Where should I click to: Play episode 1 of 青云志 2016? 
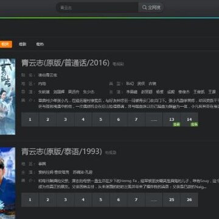[30, 119]
